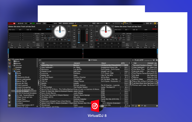Image resolution: width=192 pixels, height=122 pixels.
Task: Toggle VINYL mode on Deck 1
Action: pyautogui.click(x=54, y=37)
